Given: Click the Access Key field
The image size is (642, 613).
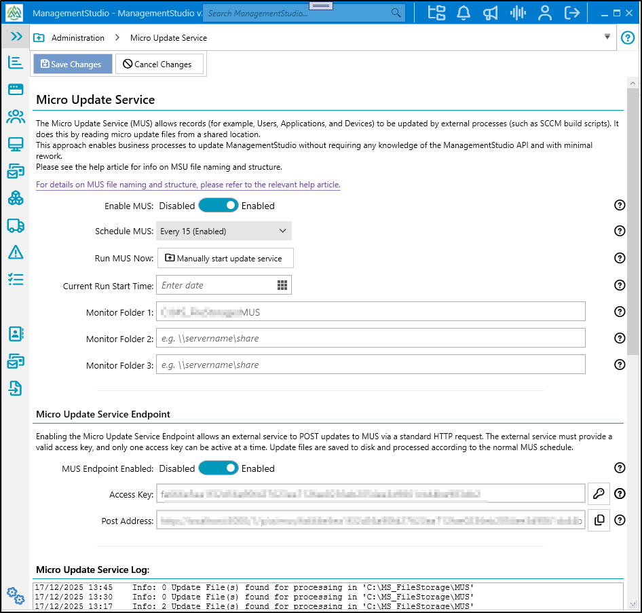Looking at the screenshot, I should point(371,494).
